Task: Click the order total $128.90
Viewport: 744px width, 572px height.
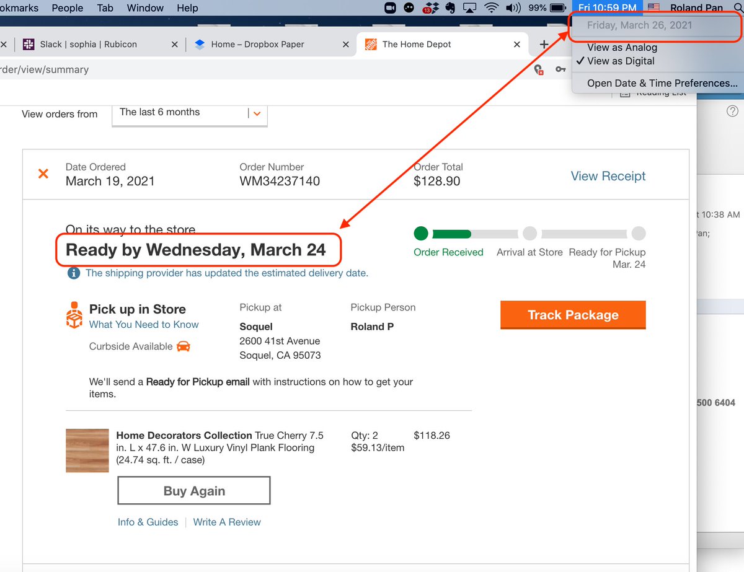Action: 437,182
